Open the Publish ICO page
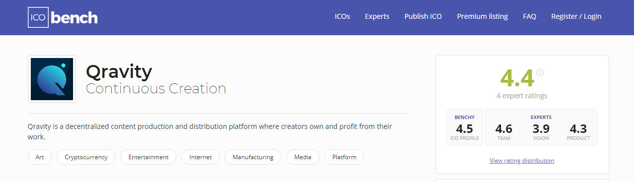This screenshot has width=634, height=182. 423,16
